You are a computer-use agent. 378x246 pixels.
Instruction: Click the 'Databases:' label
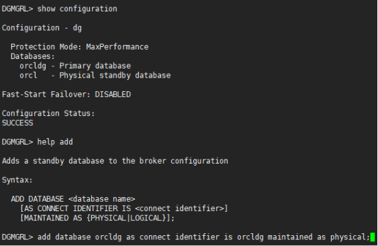pyautogui.click(x=33, y=56)
